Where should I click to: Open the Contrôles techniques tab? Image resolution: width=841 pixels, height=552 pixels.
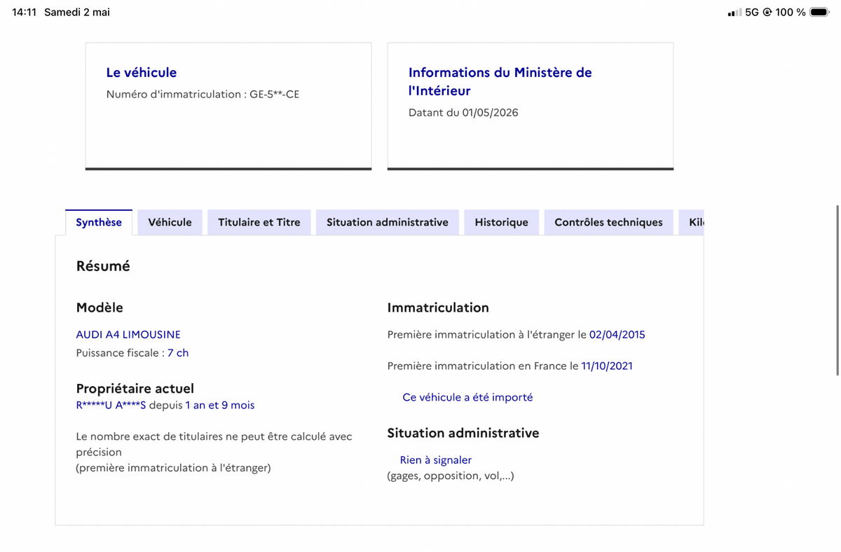(x=608, y=222)
